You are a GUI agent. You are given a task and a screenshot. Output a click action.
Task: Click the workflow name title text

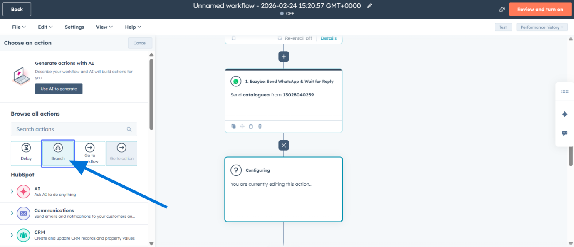point(277,6)
